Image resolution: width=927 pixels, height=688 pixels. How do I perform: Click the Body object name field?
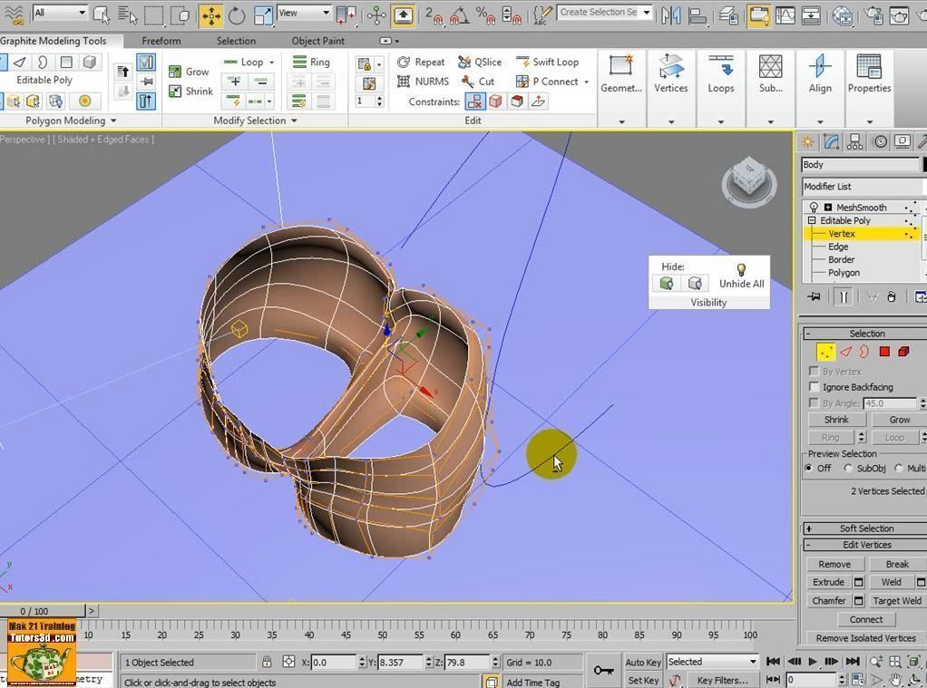pos(860,164)
